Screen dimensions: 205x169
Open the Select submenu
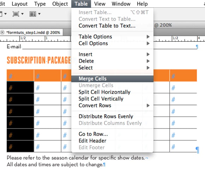(x=112, y=68)
